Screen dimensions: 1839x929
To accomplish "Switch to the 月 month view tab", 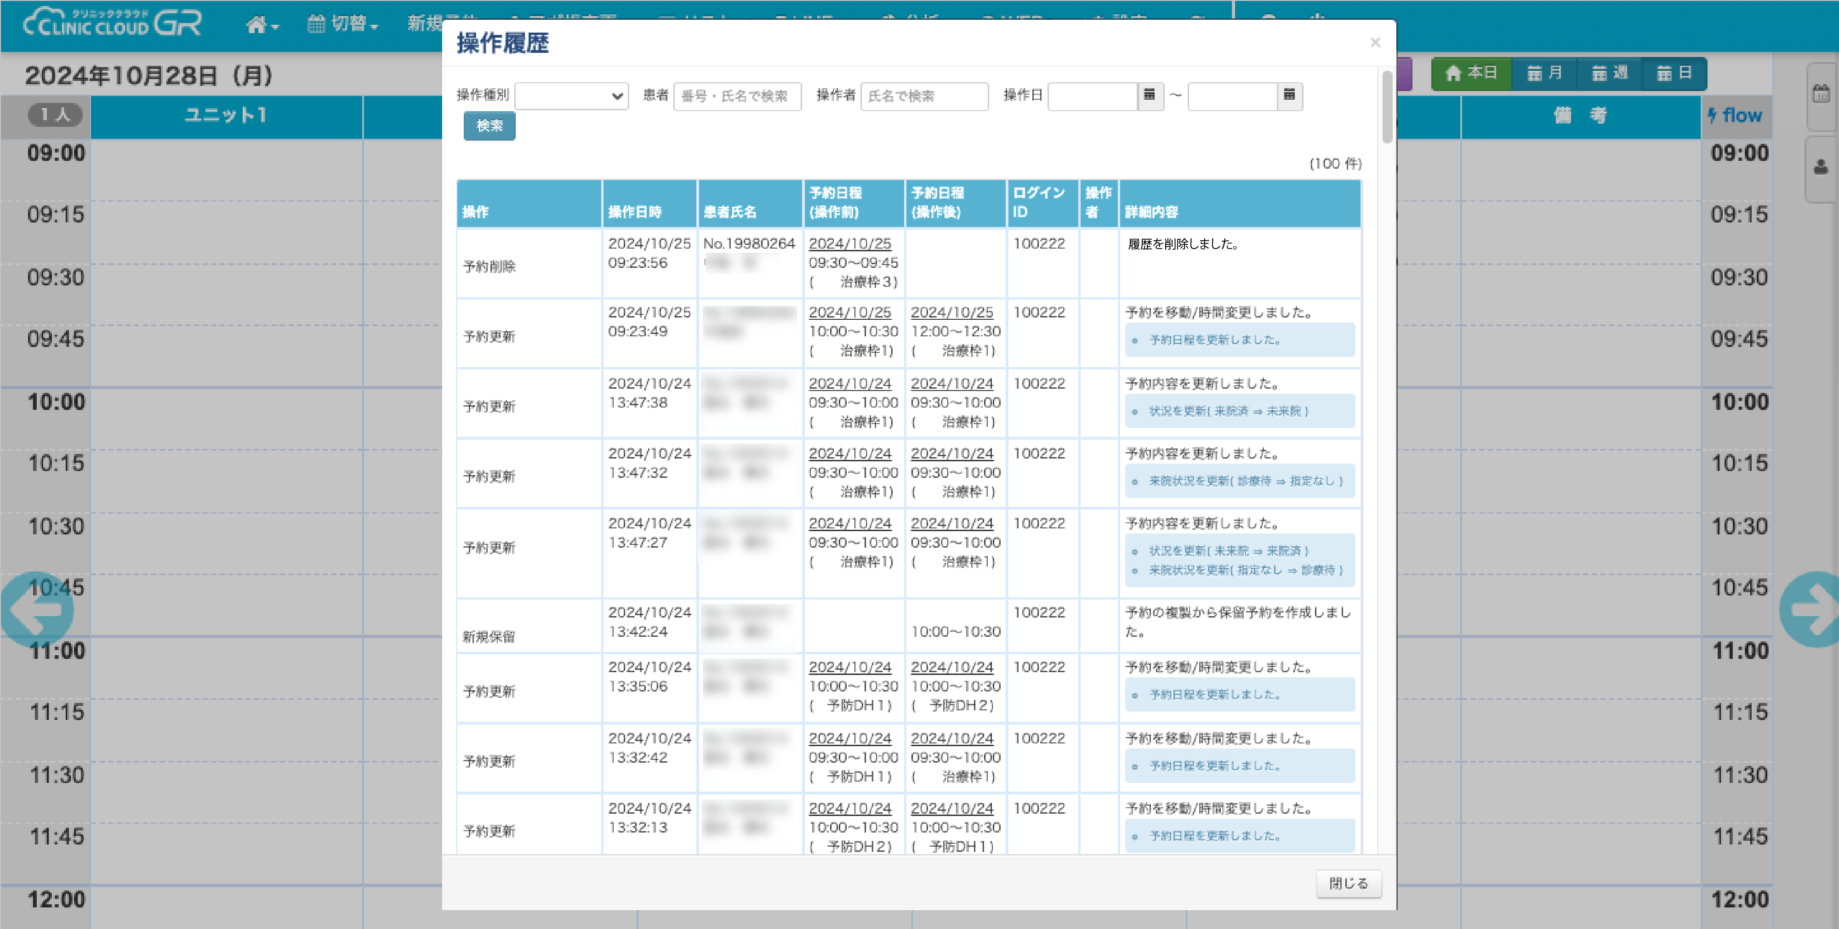I will coord(1544,74).
